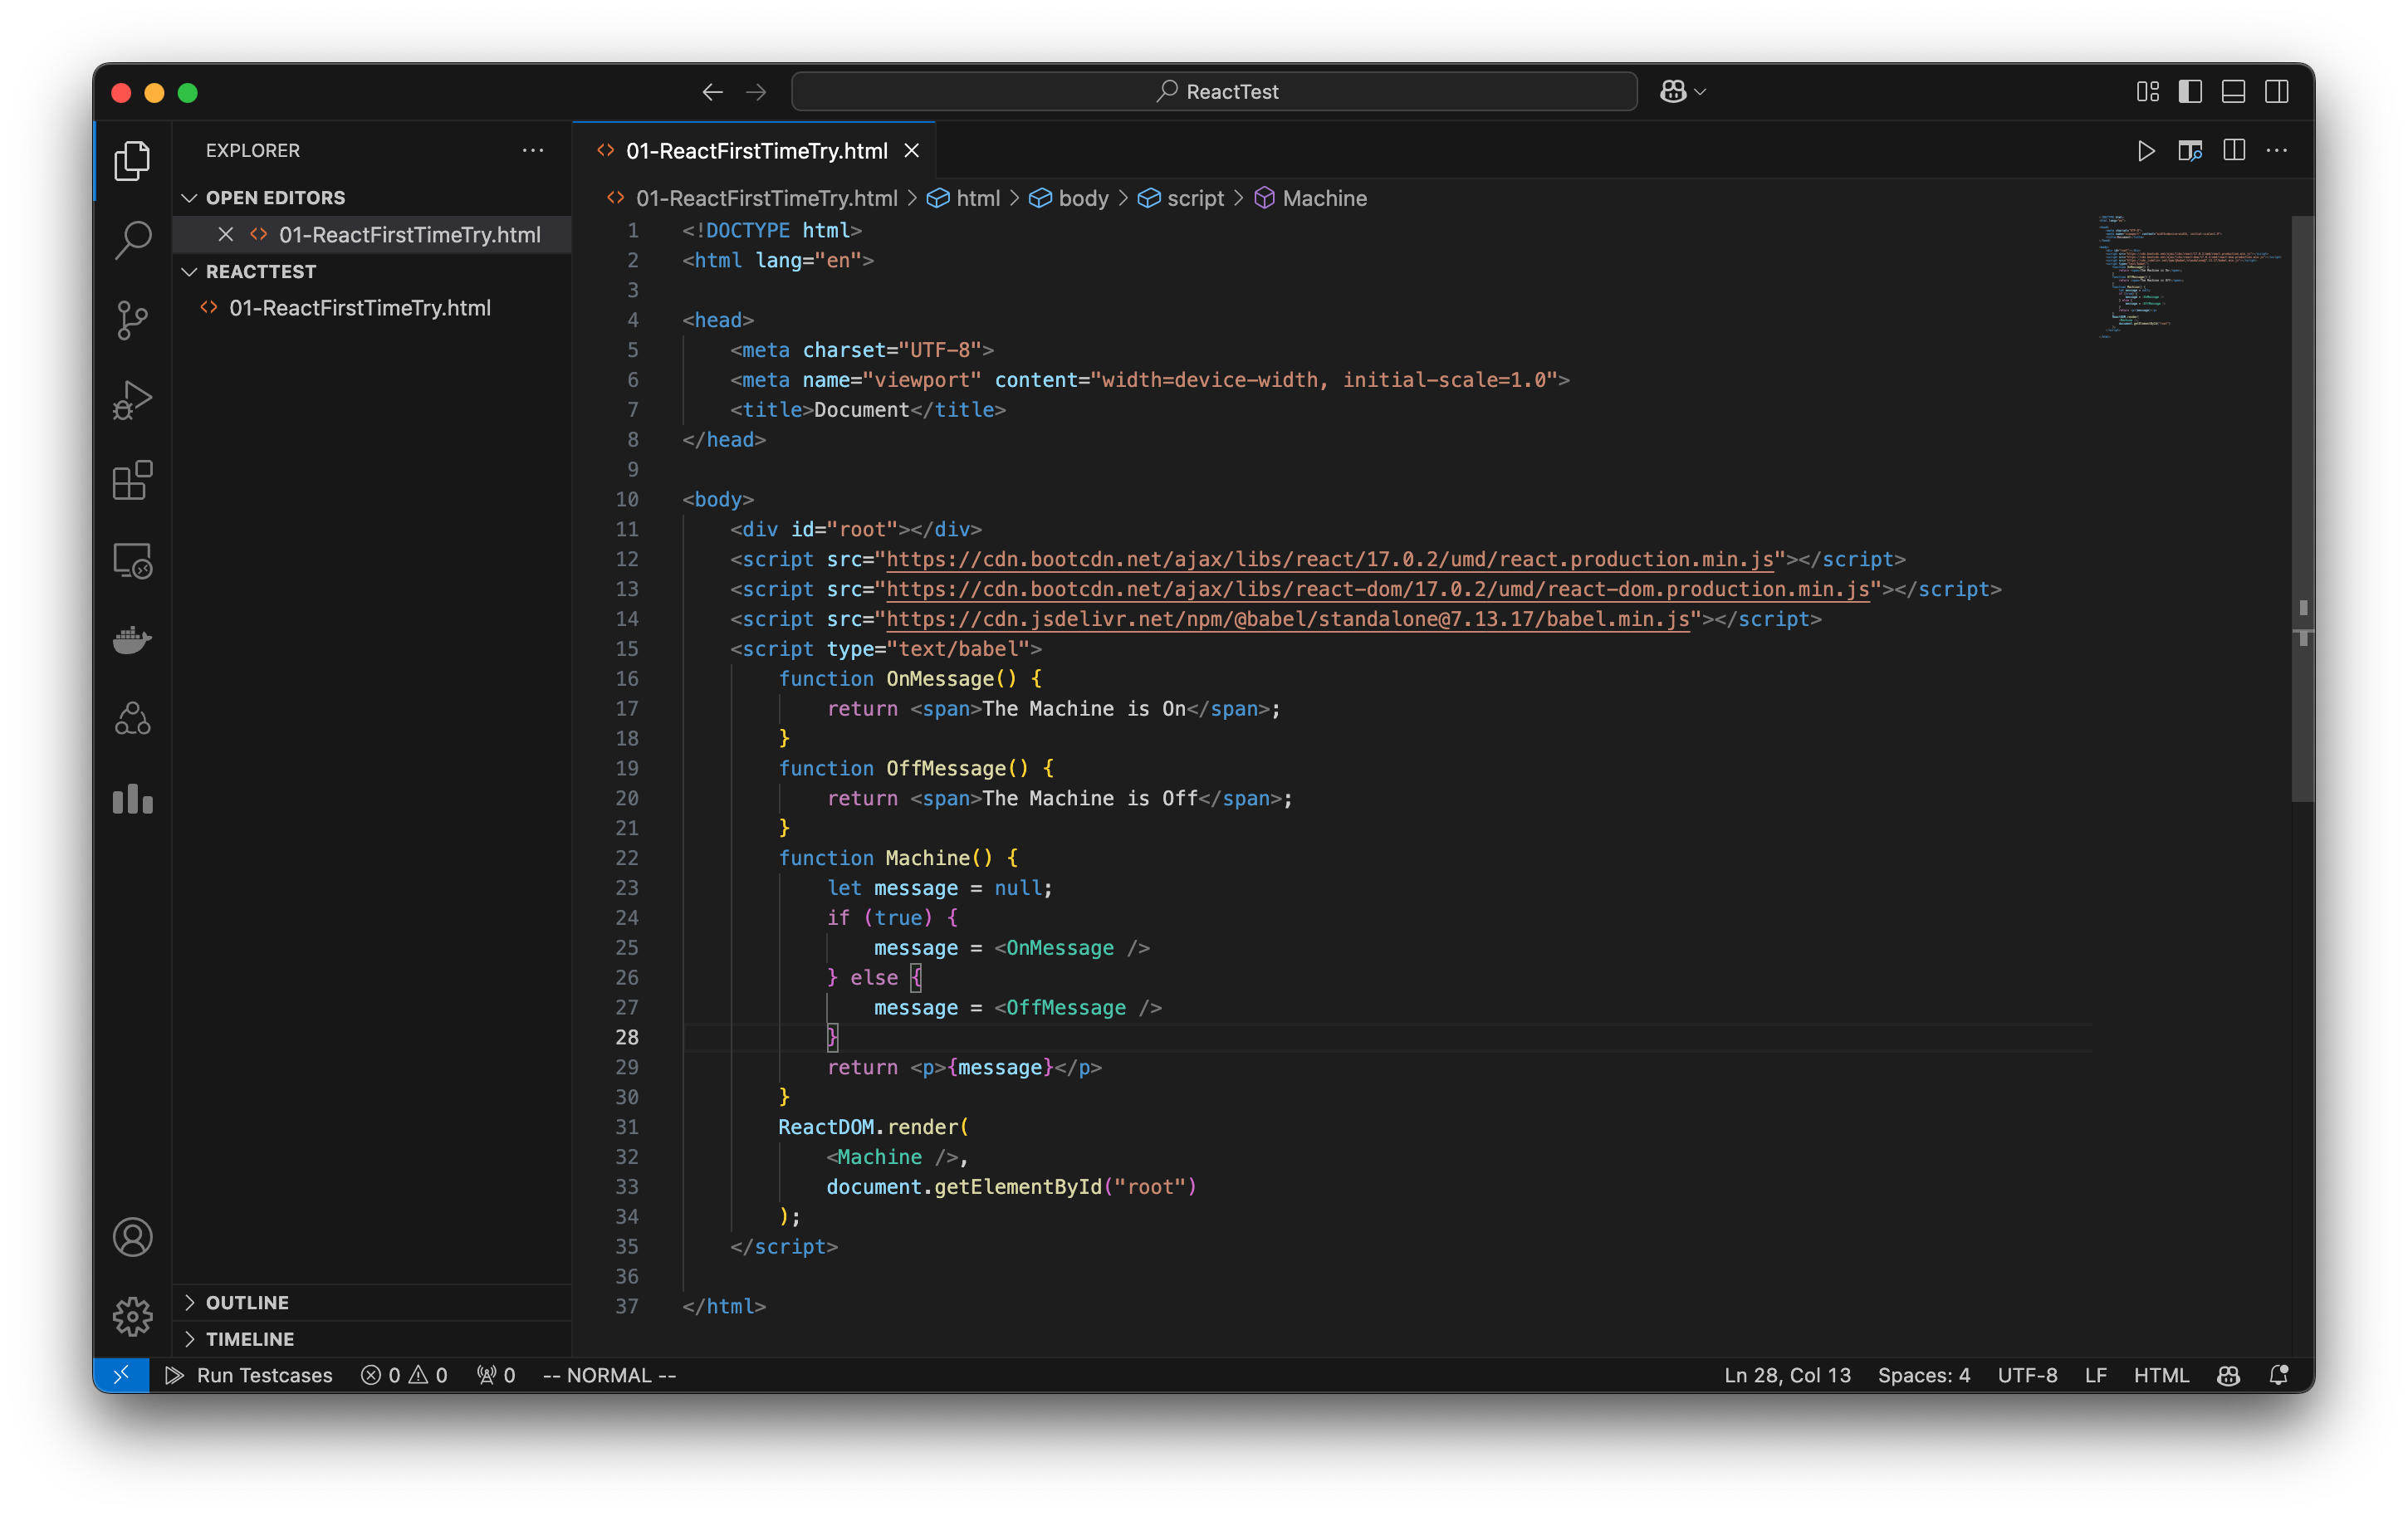The image size is (2408, 1516).
Task: Select the HTML language mode indicator
Action: pos(2161,1375)
